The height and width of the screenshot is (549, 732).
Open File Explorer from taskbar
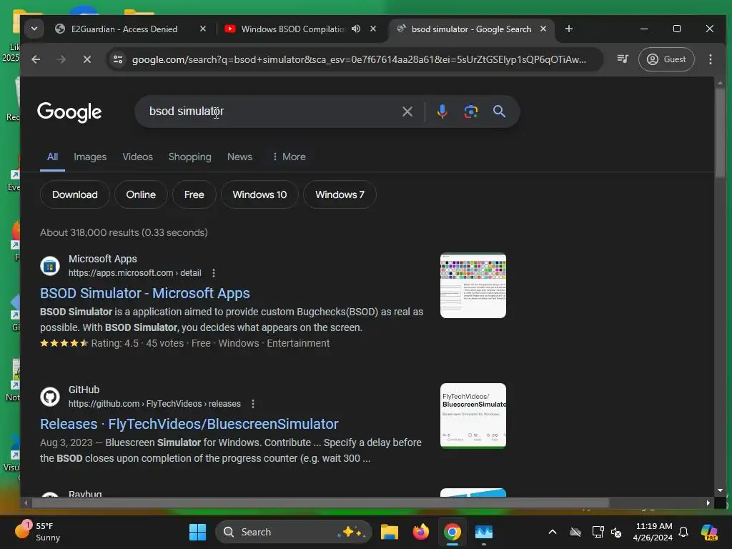click(390, 532)
